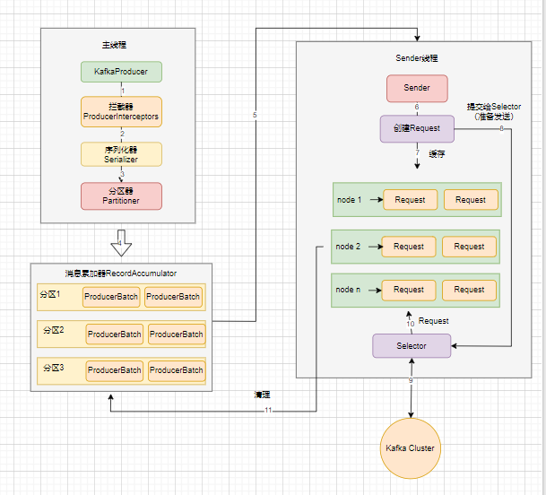Select the red Sender box
546x495 pixels.
417,88
